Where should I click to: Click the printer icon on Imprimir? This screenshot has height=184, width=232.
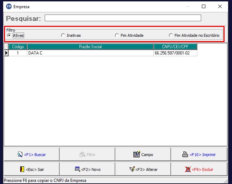point(185,154)
